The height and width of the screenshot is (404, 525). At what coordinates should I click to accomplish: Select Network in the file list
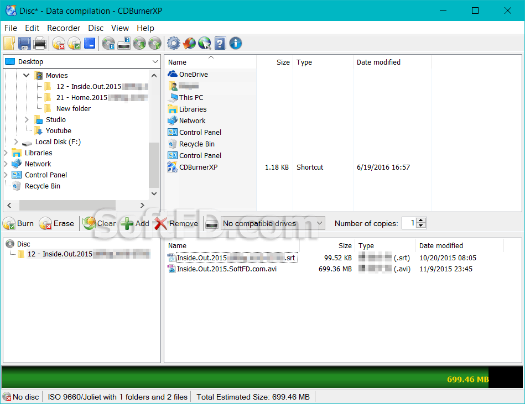pyautogui.click(x=186, y=120)
